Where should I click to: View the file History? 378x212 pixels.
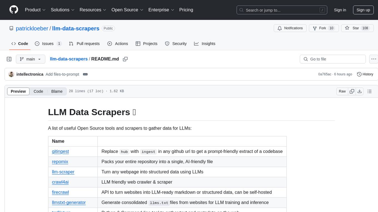(x=365, y=74)
